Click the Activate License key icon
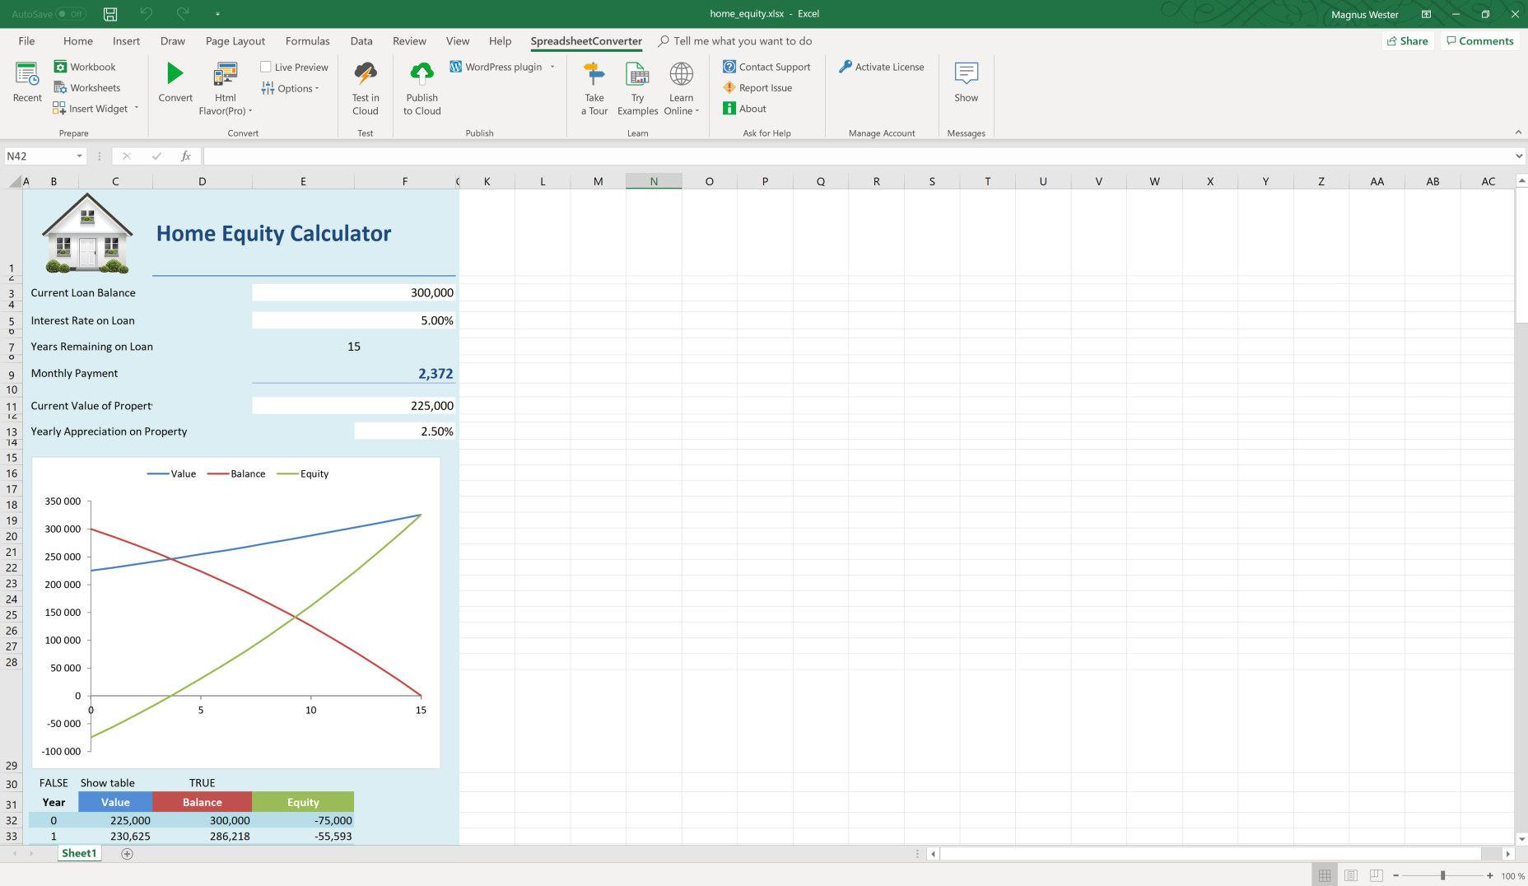The height and width of the screenshot is (886, 1528). point(846,67)
